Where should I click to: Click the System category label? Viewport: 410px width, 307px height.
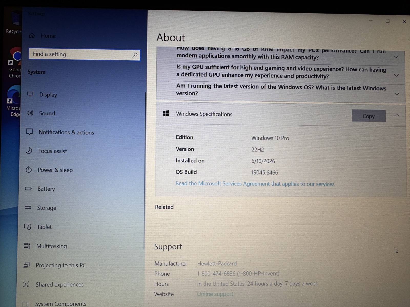pyautogui.click(x=36, y=72)
